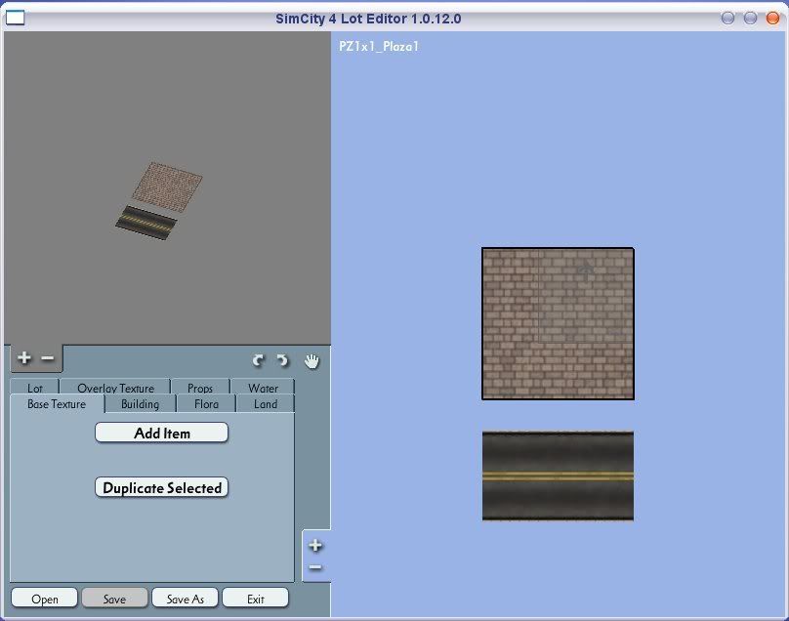
Task: Click the brick lot in 3D preview
Action: (167, 186)
